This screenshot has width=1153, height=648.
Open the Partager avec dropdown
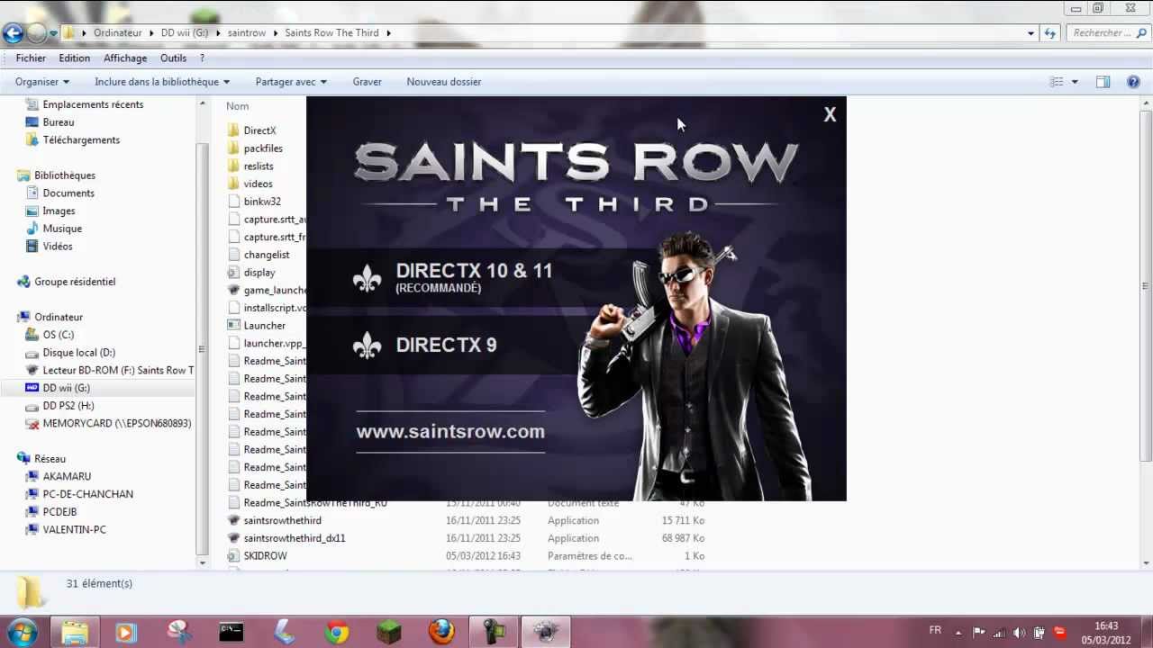click(291, 81)
